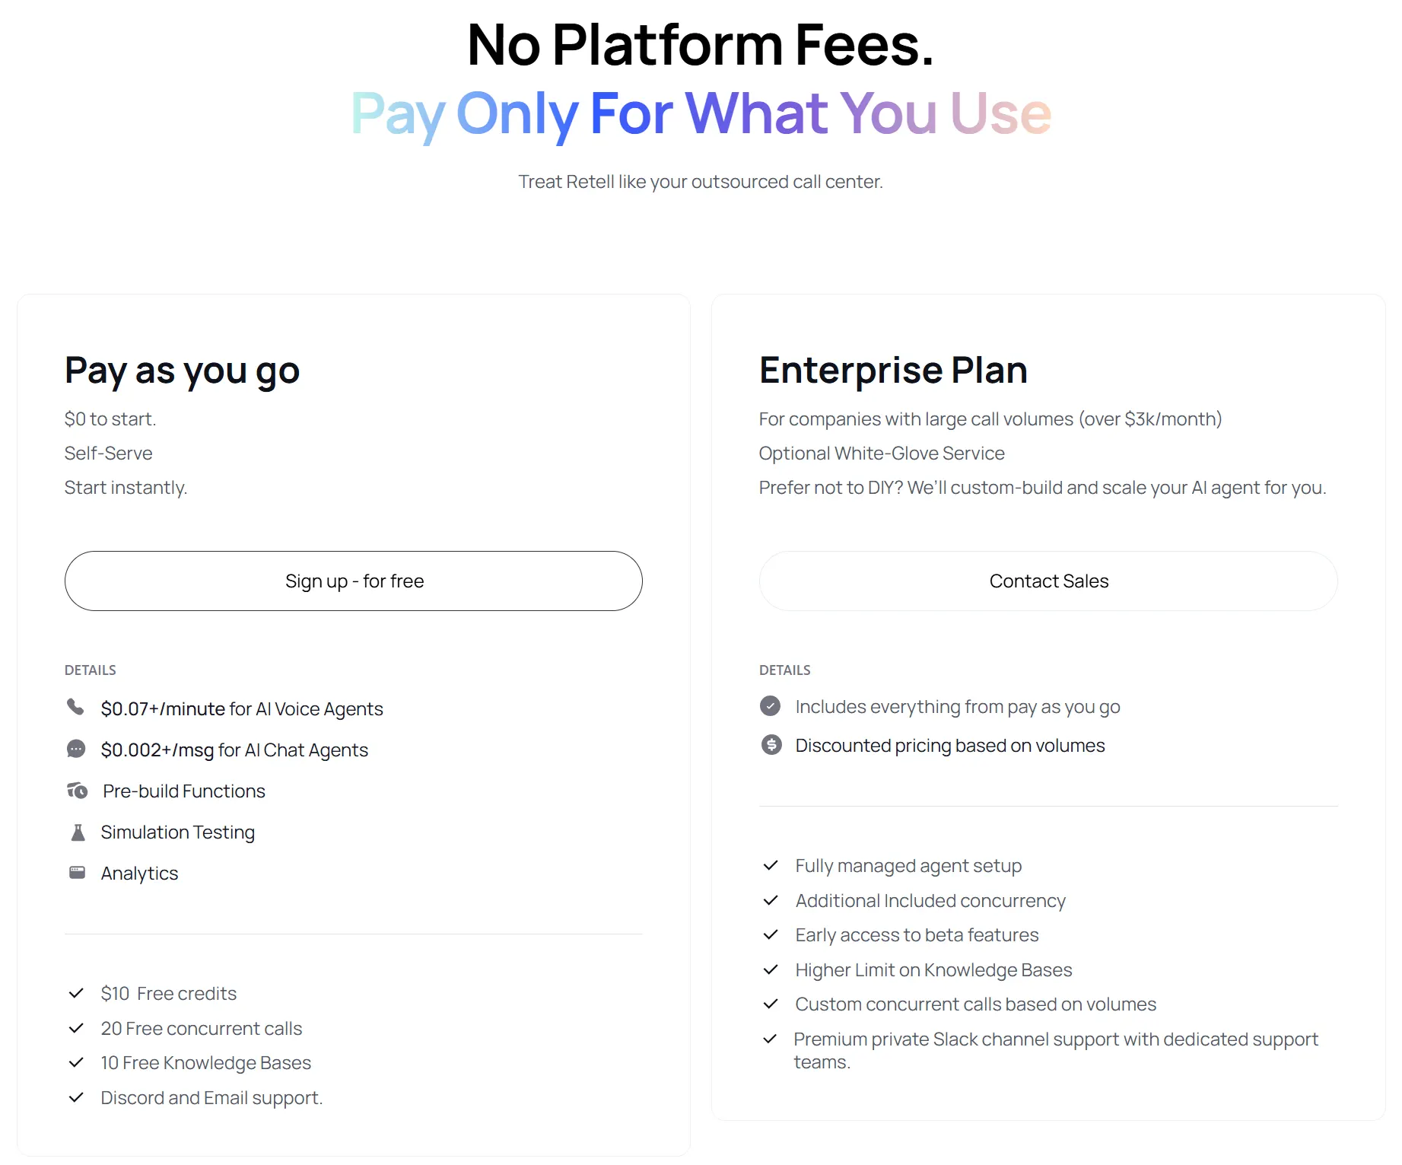Click the checkmark beside '10 Free Knowledge Bases'
Image resolution: width=1402 pixels, height=1165 pixels.
(76, 1062)
